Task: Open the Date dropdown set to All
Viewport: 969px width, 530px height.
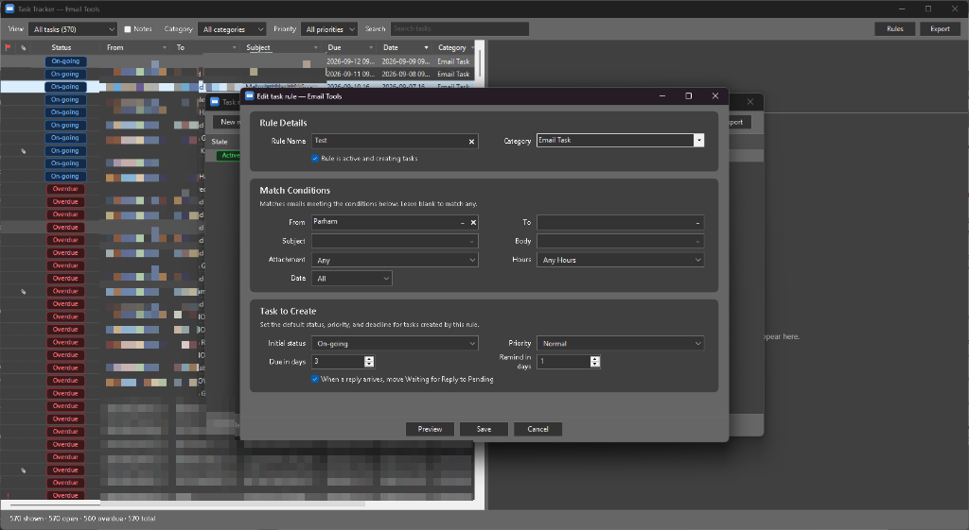Action: [352, 279]
